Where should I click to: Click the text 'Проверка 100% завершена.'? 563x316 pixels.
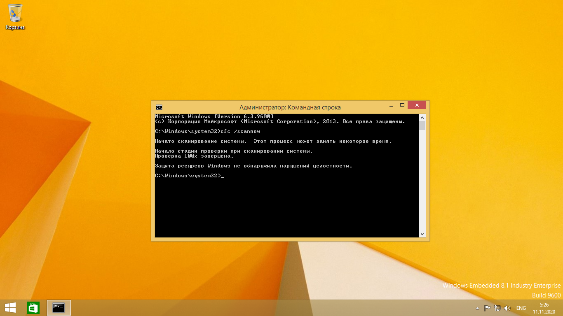[194, 156]
